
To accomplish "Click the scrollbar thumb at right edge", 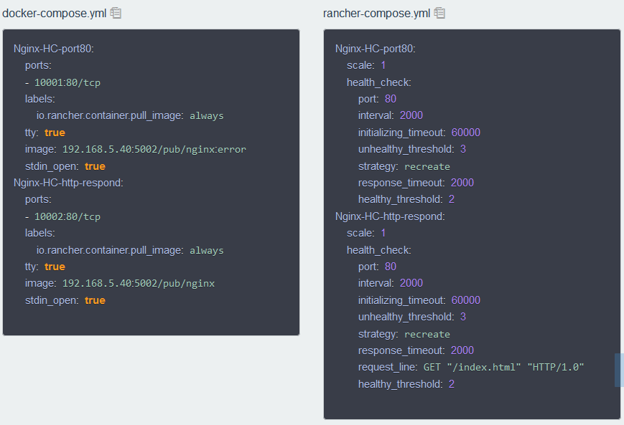I will 619,370.
